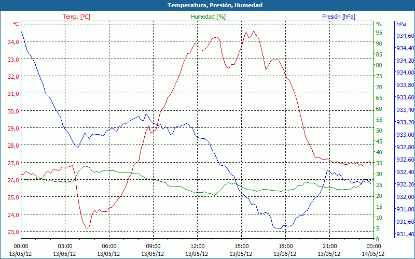Click the '932,40' pressure axis value
415x259 pixels.
tap(405, 172)
